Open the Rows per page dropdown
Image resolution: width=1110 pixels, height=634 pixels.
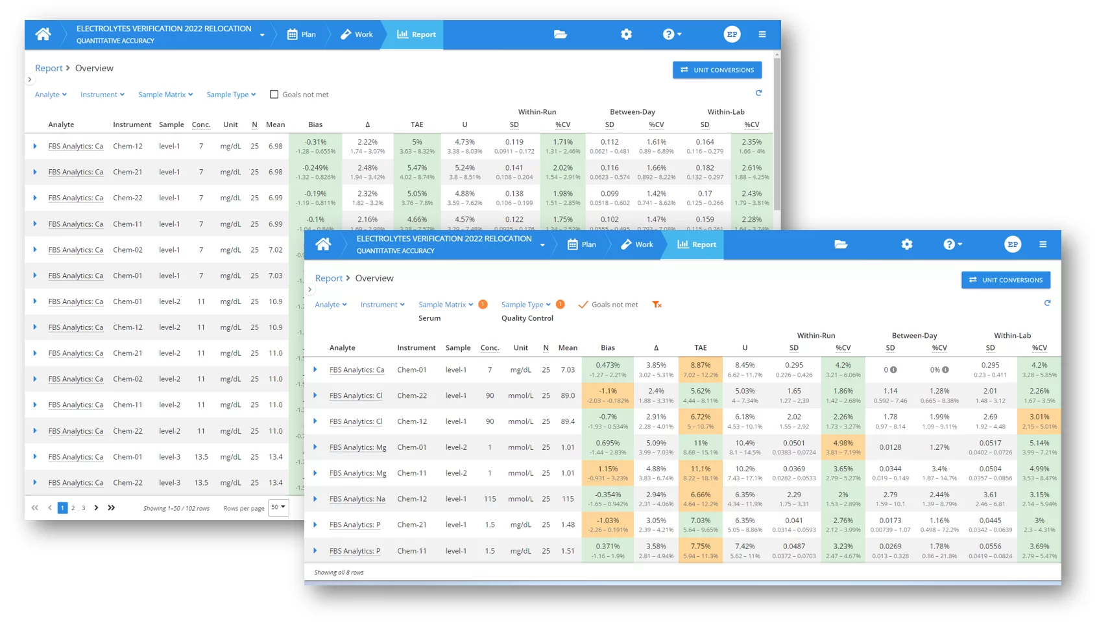tap(278, 508)
